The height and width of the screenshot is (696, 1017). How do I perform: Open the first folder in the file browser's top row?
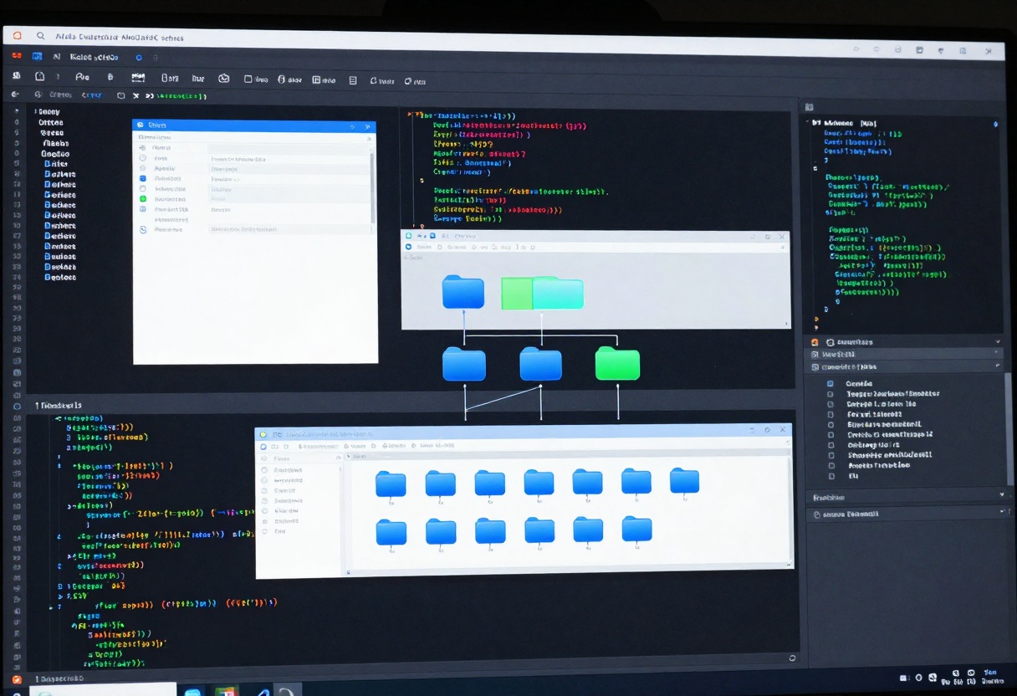(391, 484)
